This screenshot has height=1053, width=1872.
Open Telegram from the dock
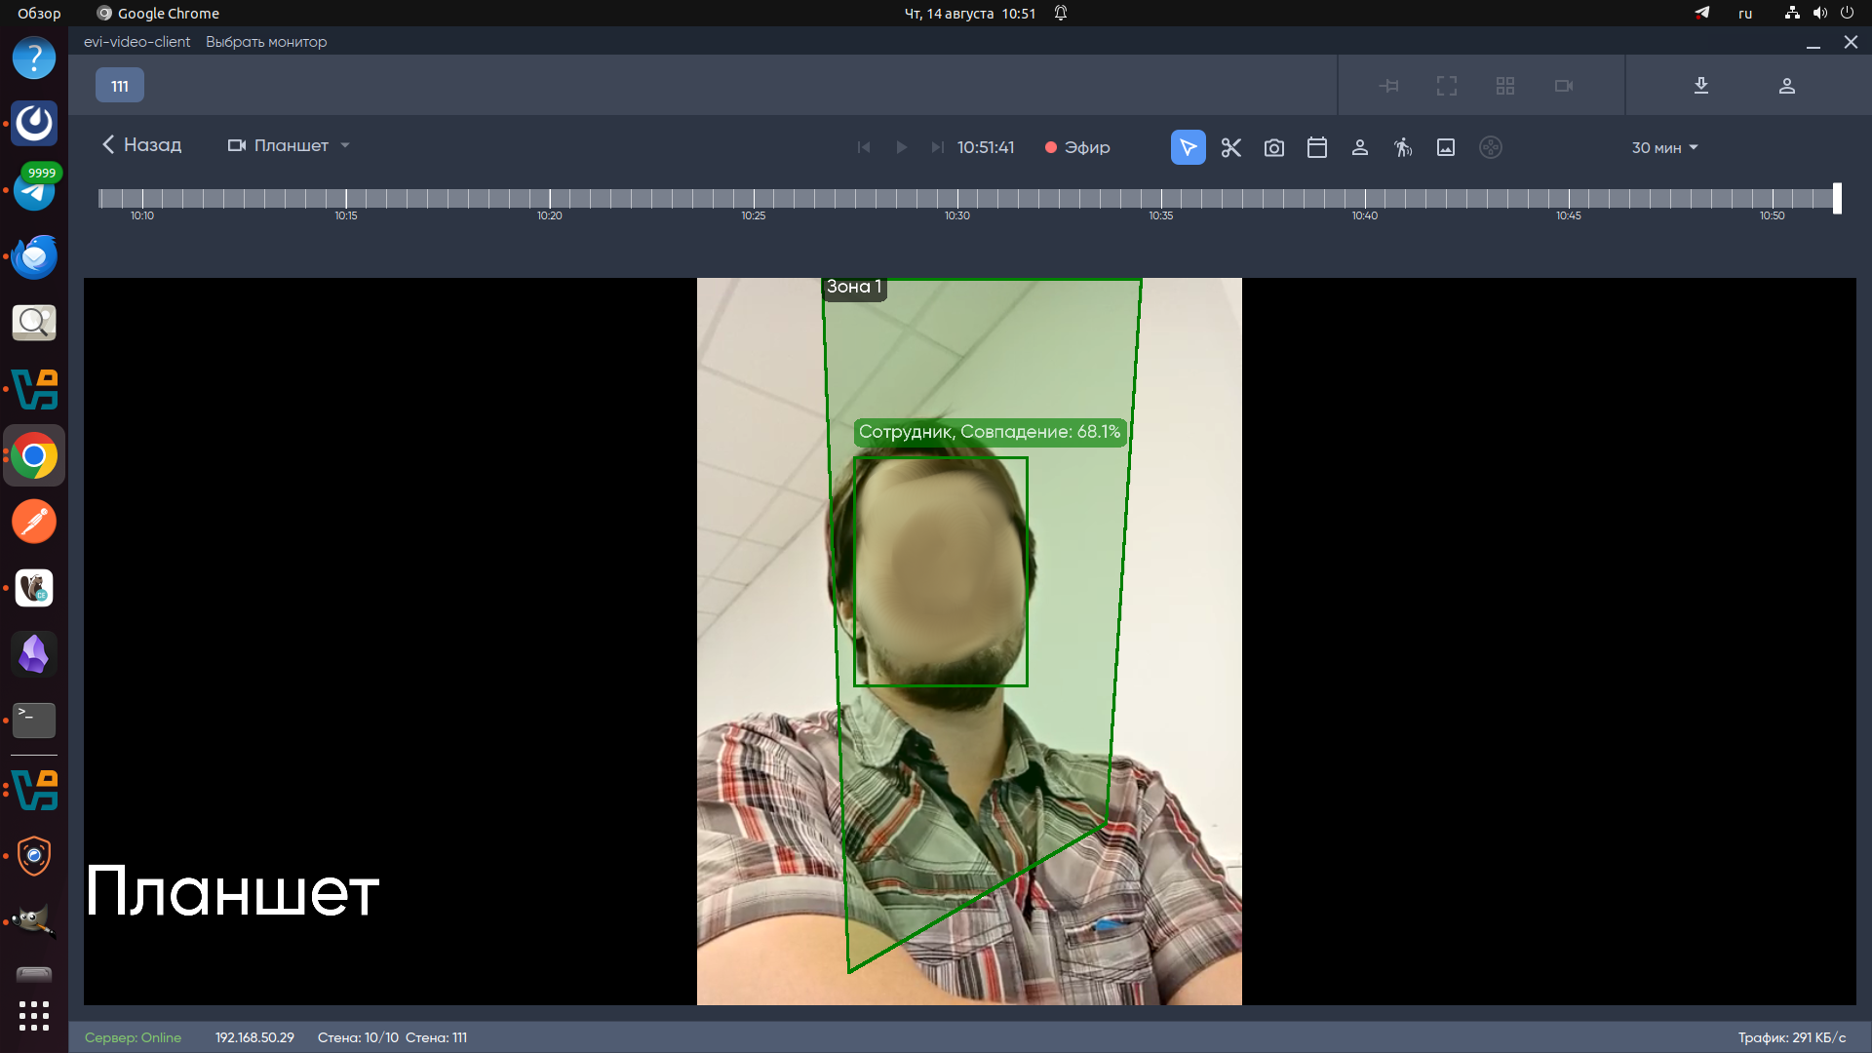[x=34, y=190]
